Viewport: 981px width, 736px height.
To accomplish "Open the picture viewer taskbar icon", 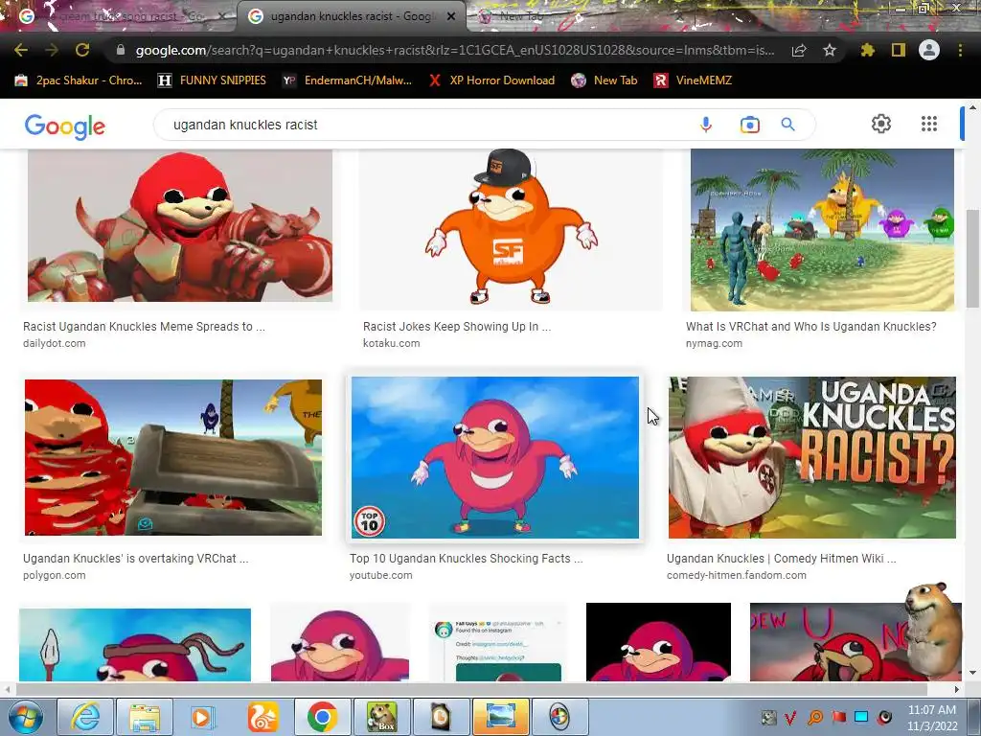I will pos(500,717).
